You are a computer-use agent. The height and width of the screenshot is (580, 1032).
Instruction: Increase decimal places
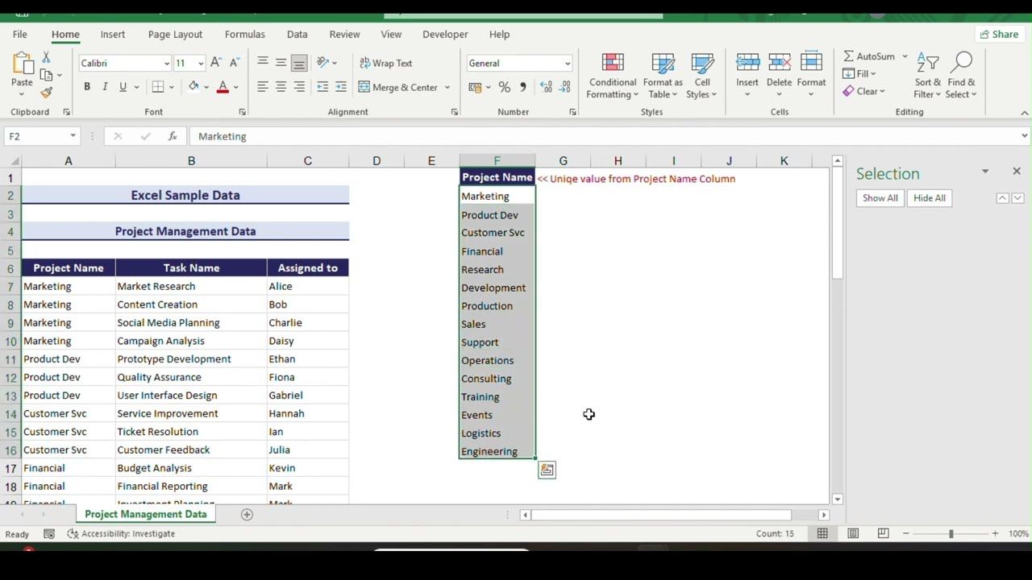pyautogui.click(x=546, y=87)
